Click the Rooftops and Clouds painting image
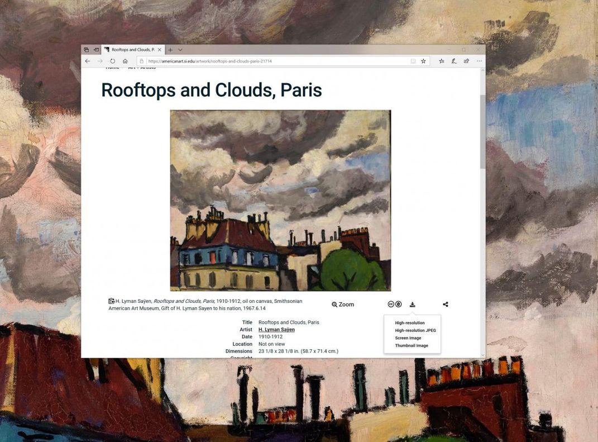Viewport: 598px width, 442px height. point(280,201)
